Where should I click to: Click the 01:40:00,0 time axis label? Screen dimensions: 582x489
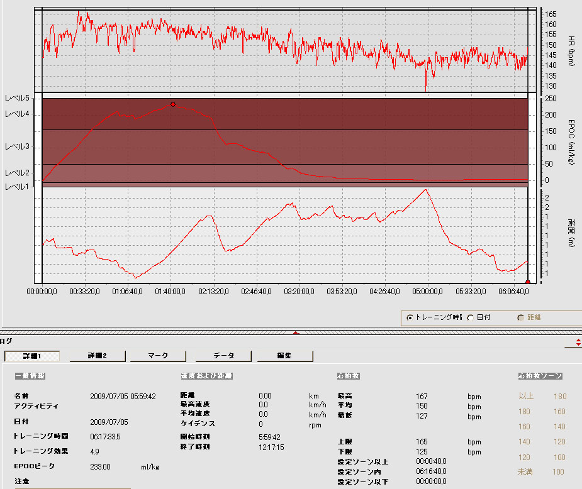point(170,292)
